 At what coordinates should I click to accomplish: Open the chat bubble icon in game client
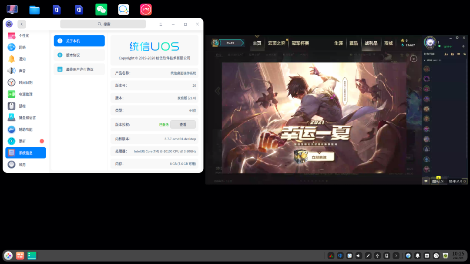pyautogui.click(x=426, y=181)
